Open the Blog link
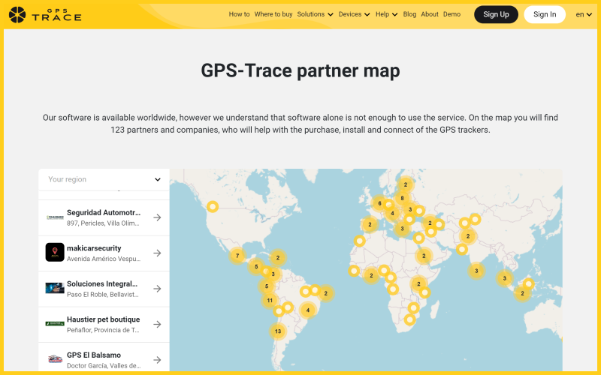 409,14
